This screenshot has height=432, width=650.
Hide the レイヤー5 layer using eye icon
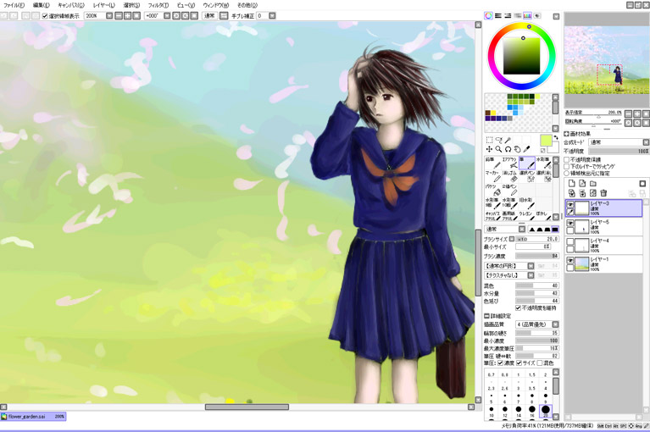pos(570,223)
